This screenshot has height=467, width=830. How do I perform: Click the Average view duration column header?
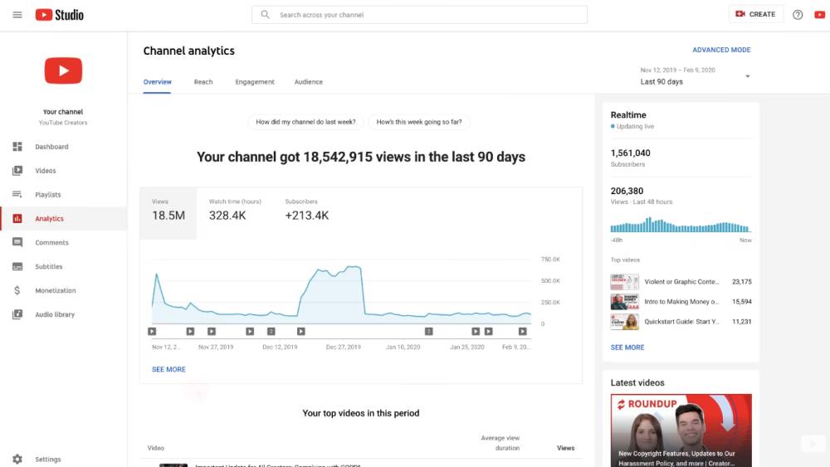coord(500,443)
